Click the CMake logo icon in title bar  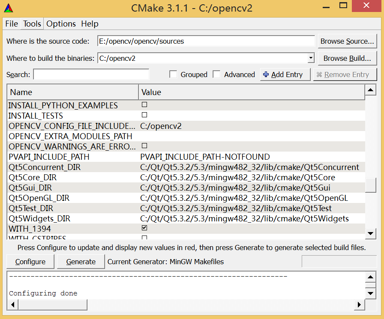[x=9, y=8]
